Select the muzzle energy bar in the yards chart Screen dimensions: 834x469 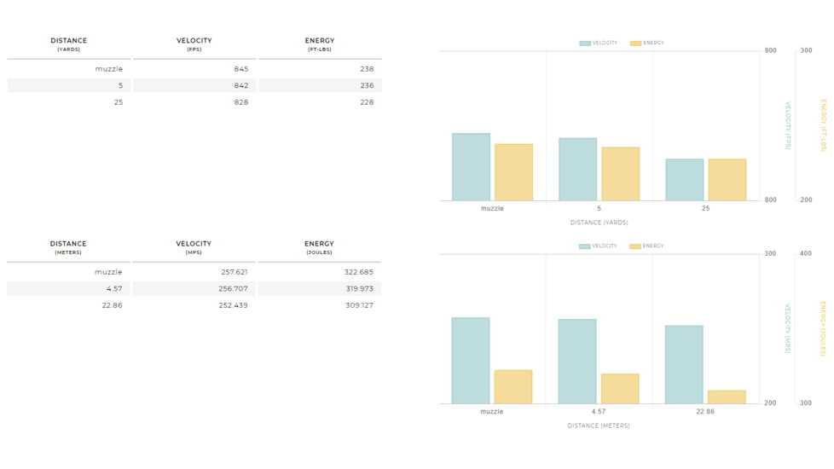pyautogui.click(x=513, y=172)
